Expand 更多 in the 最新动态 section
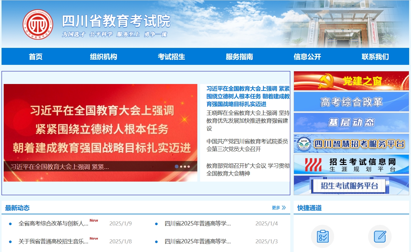411x252 pixels. (x=279, y=208)
